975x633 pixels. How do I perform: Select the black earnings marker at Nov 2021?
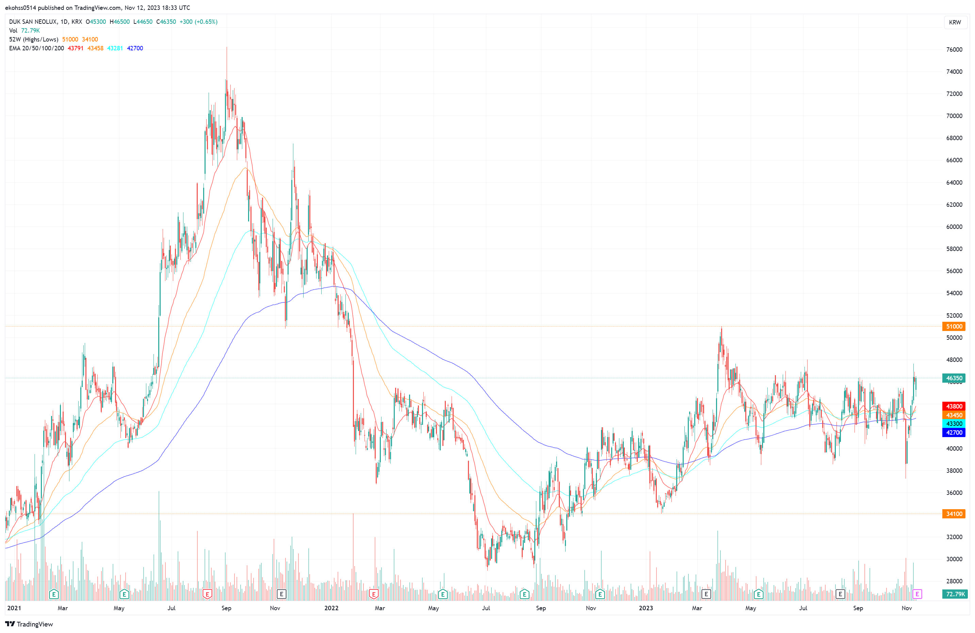tap(281, 594)
